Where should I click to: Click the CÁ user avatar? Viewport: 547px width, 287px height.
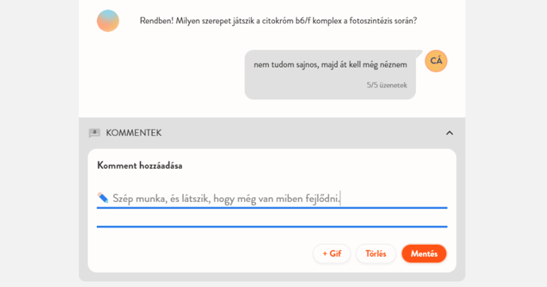click(x=436, y=61)
